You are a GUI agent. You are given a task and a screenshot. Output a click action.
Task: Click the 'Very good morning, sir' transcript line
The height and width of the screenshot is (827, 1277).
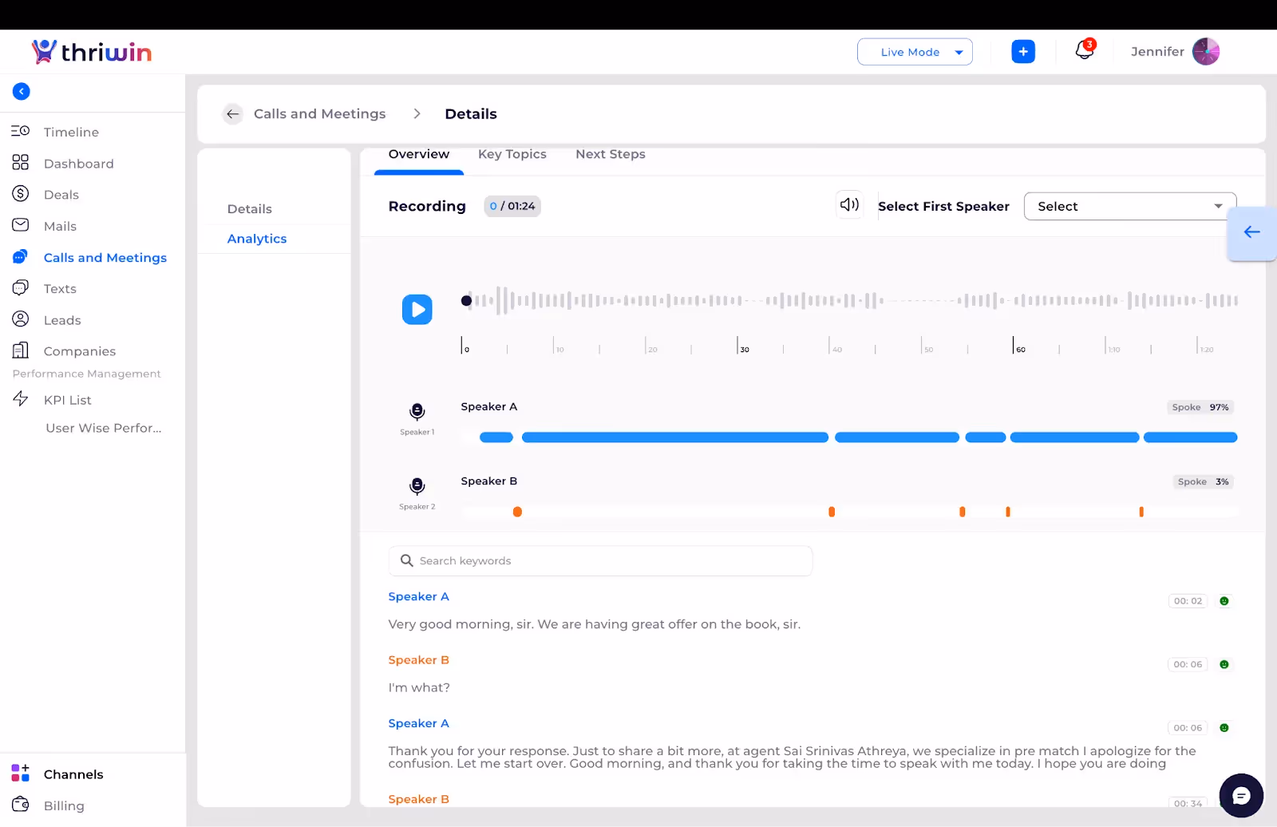tap(595, 624)
